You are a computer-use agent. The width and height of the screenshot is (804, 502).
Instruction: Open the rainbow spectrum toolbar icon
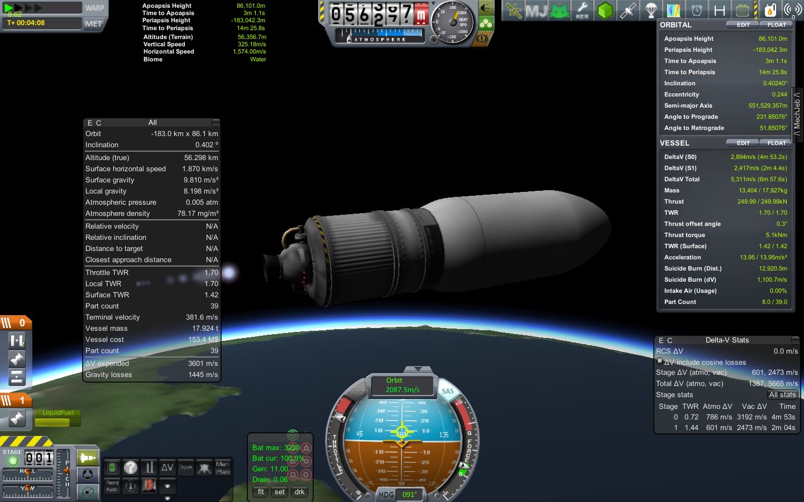(674, 10)
